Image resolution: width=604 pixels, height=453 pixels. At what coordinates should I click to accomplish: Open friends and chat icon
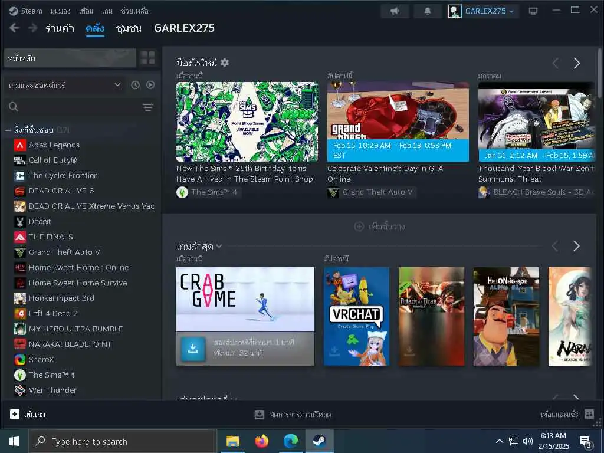(x=589, y=414)
